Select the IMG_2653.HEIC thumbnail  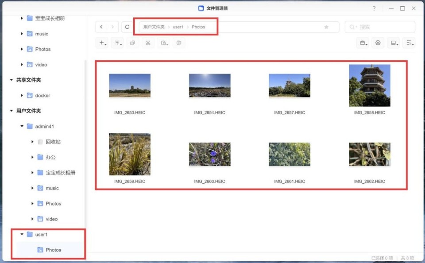coord(130,85)
